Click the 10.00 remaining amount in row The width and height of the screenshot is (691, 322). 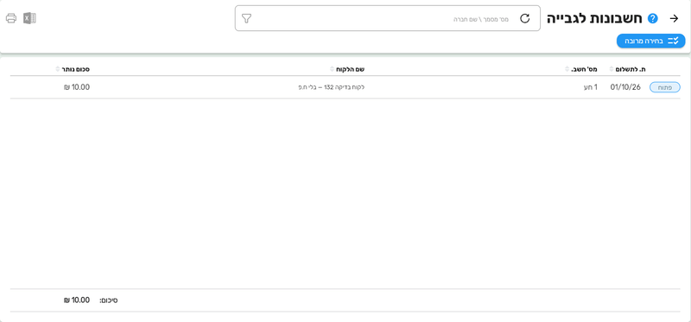point(77,87)
